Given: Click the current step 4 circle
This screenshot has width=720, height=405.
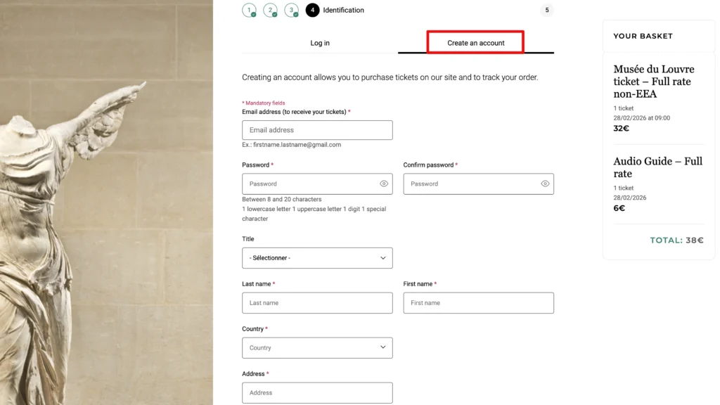Looking at the screenshot, I should (312, 11).
